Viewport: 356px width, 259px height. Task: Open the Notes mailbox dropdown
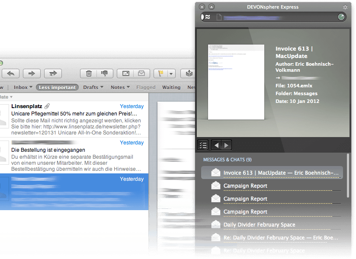coord(120,87)
